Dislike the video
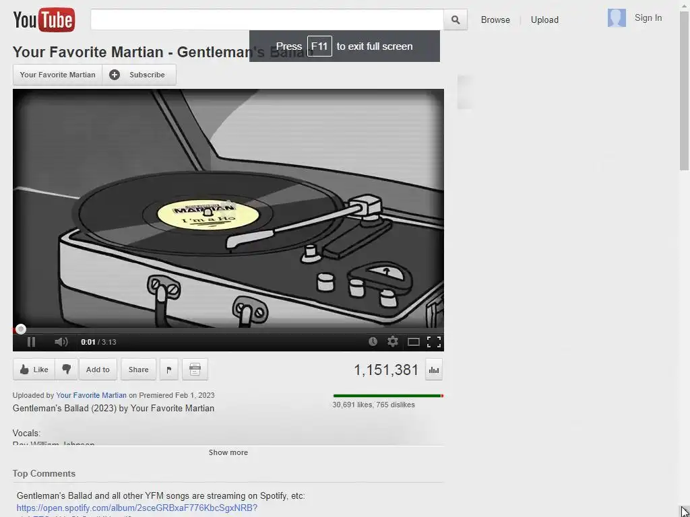Image resolution: width=690 pixels, height=517 pixels. (67, 370)
